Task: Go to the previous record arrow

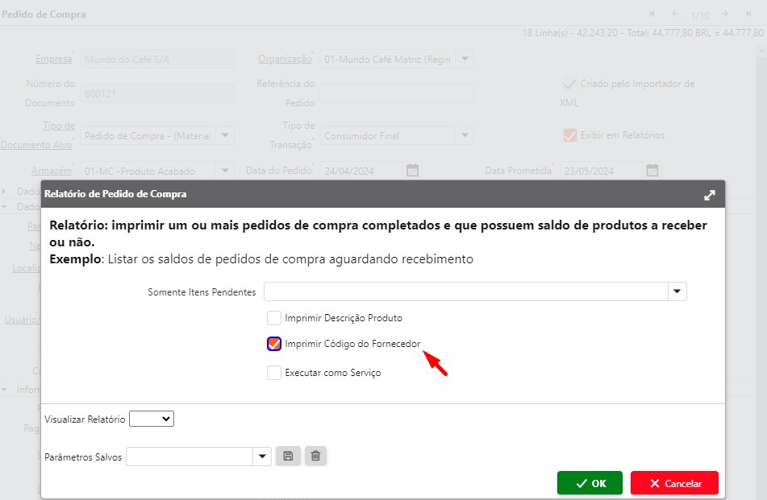Action: [x=675, y=14]
